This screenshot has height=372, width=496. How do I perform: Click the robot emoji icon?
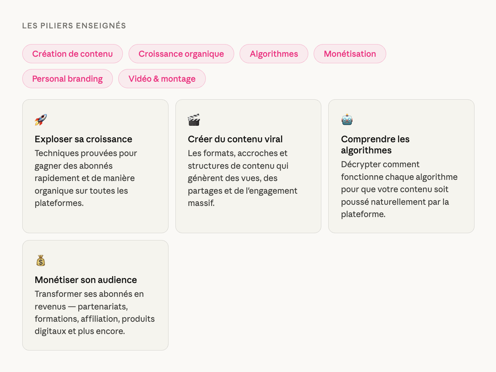[347, 120]
